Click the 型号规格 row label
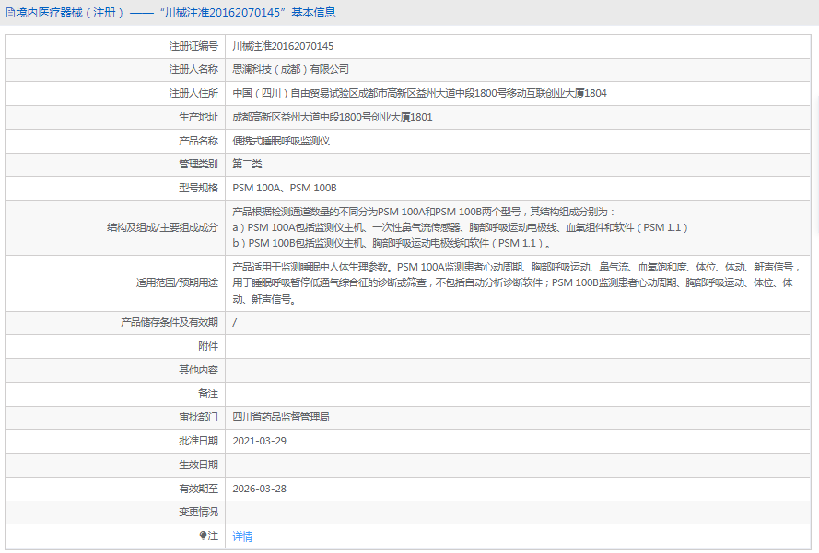Screen dimensions: 819x553 [198, 188]
